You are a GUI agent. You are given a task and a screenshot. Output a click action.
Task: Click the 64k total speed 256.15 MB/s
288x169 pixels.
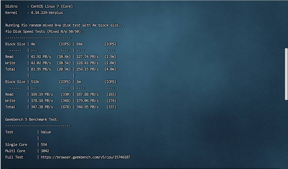(88, 69)
